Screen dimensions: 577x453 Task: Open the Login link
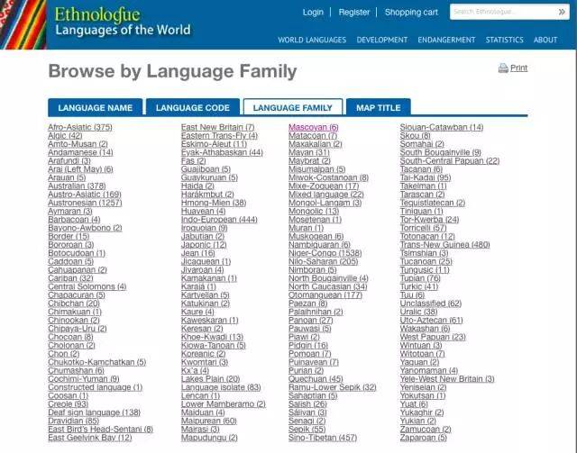click(x=313, y=12)
